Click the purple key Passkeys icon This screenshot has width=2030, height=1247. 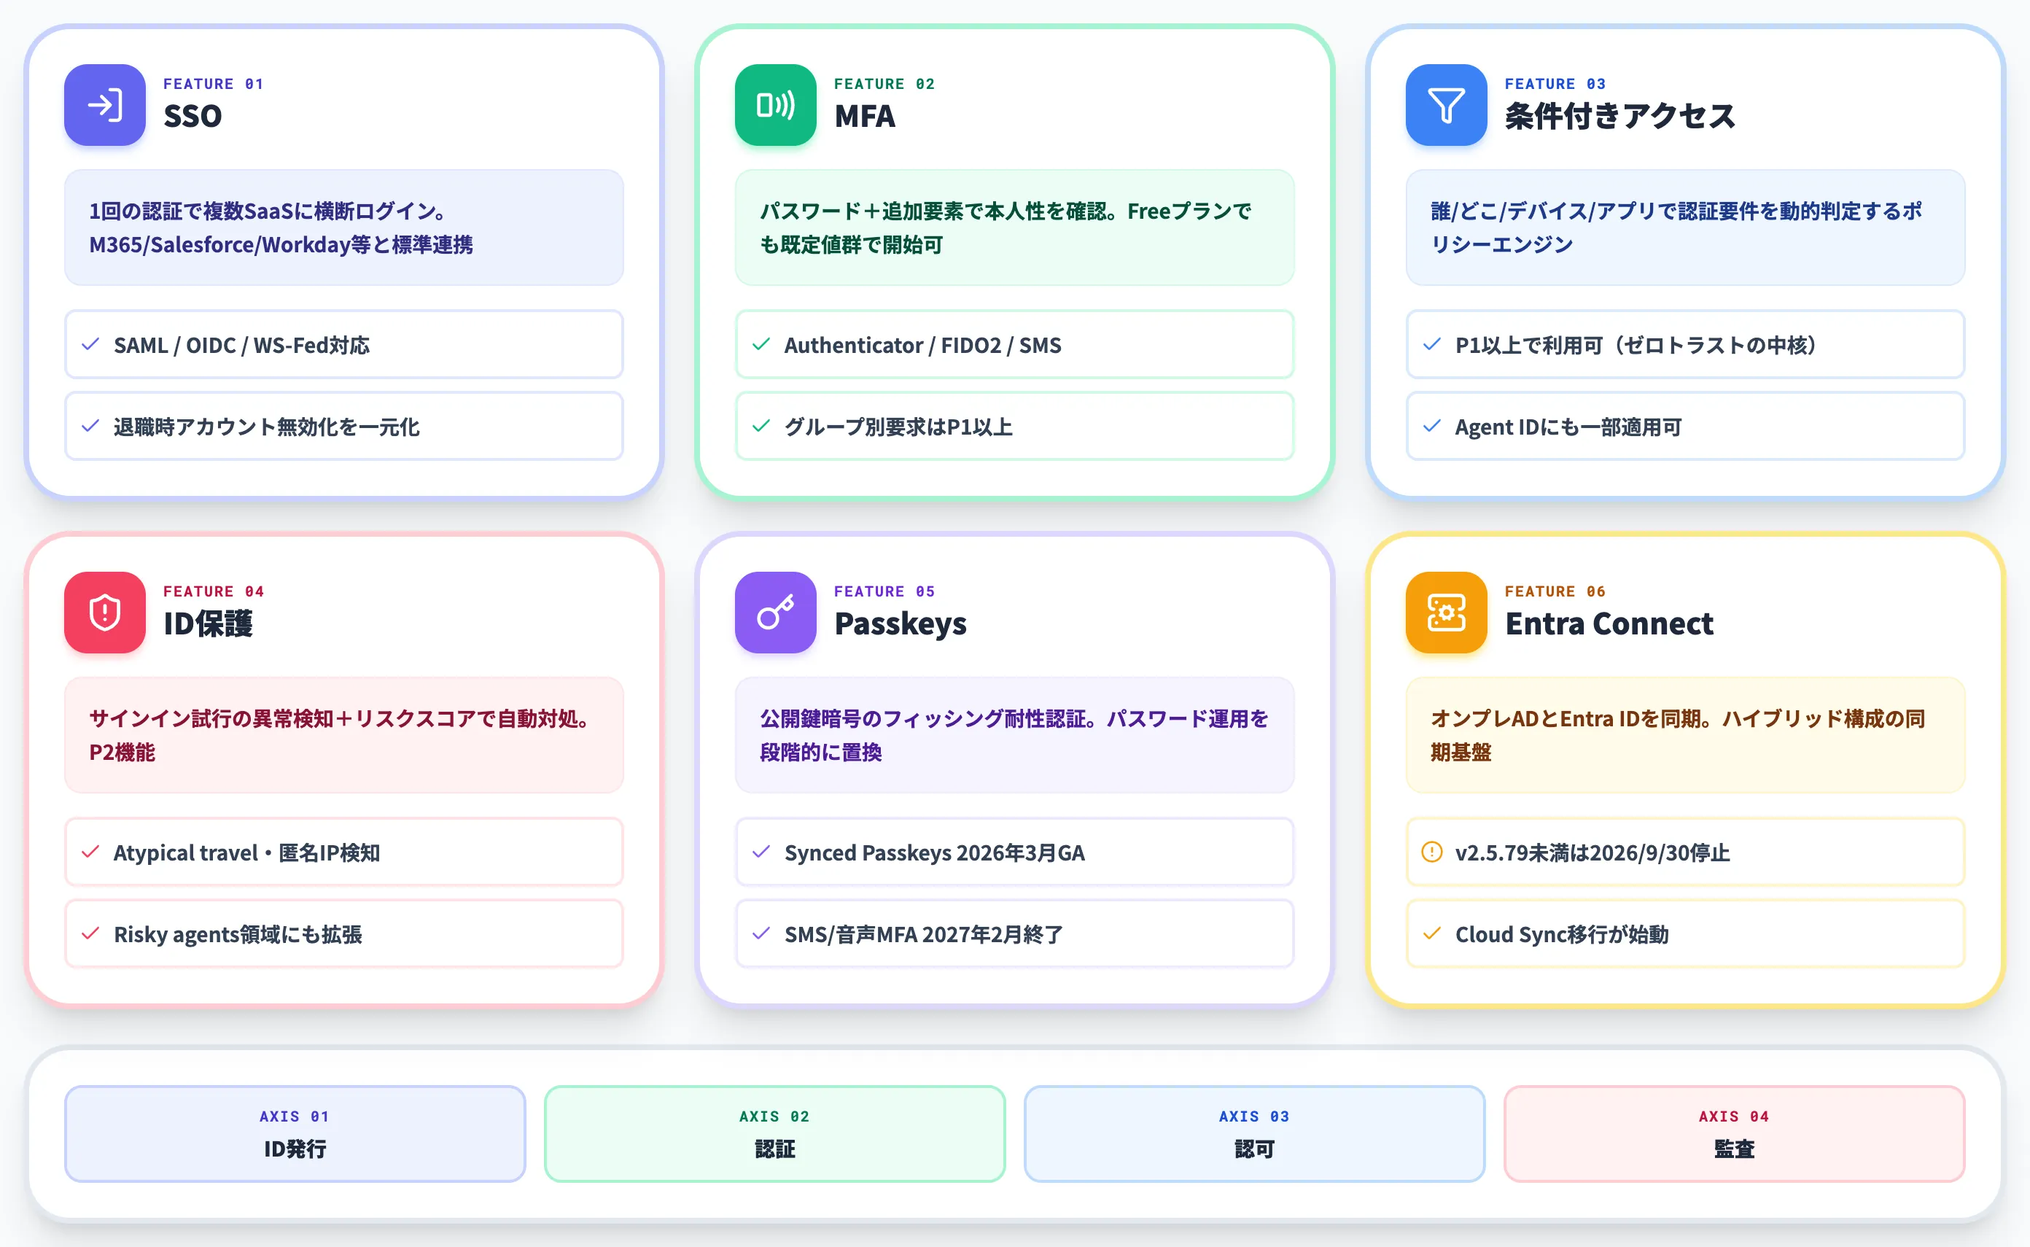[775, 612]
